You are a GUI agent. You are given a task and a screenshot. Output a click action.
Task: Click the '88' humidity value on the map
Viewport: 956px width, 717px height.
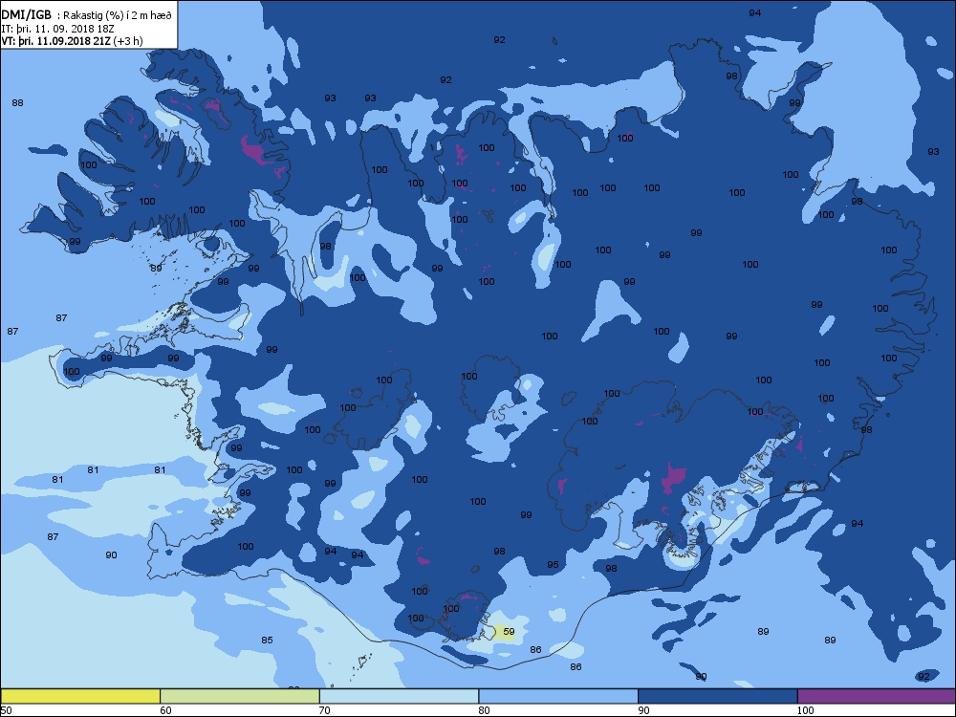(x=17, y=102)
